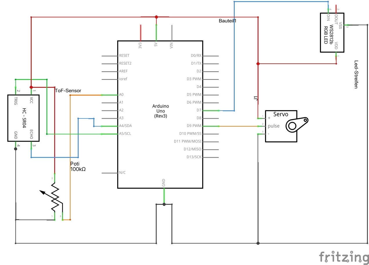Click the ioref pin label
369x265 pixels.
click(123, 79)
